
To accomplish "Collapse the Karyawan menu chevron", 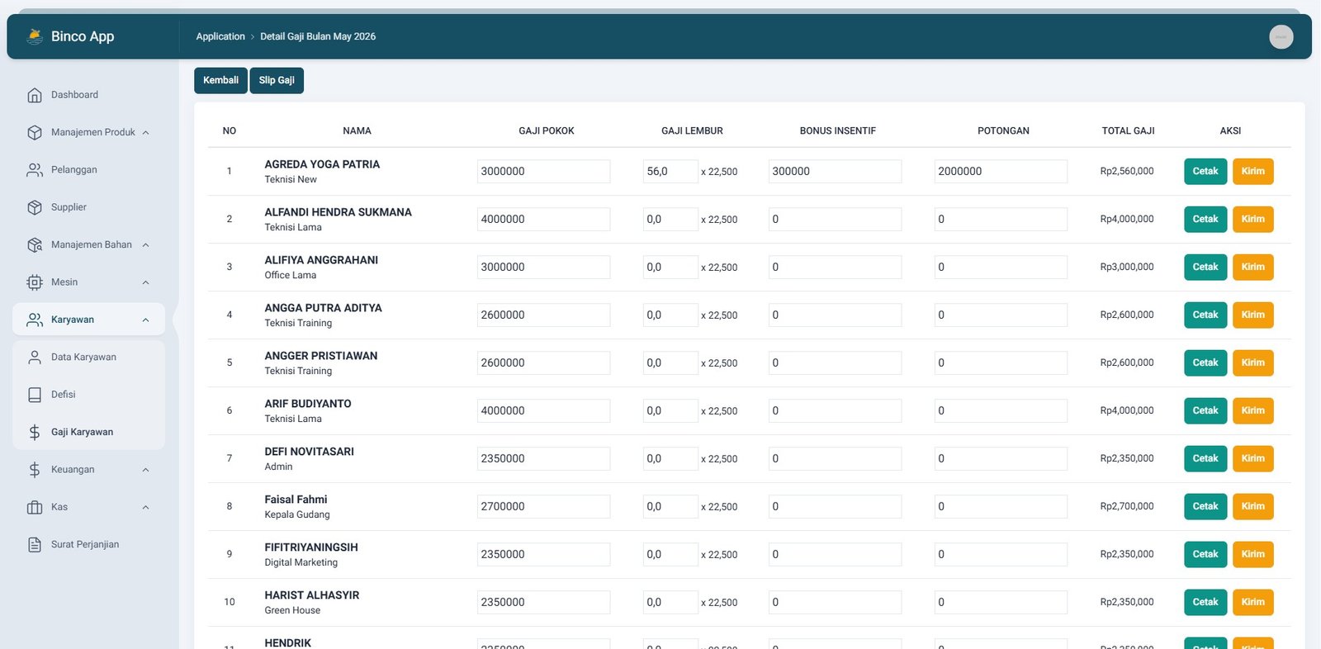I will point(145,320).
